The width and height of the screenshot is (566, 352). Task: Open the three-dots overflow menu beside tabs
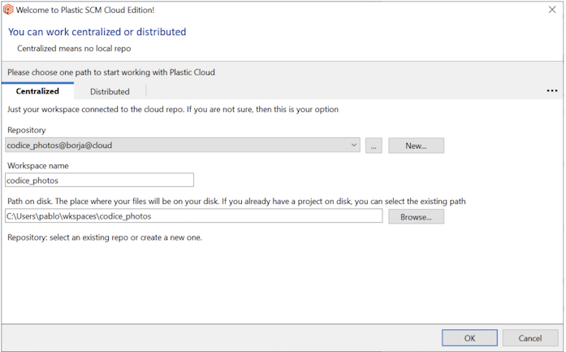(x=552, y=91)
